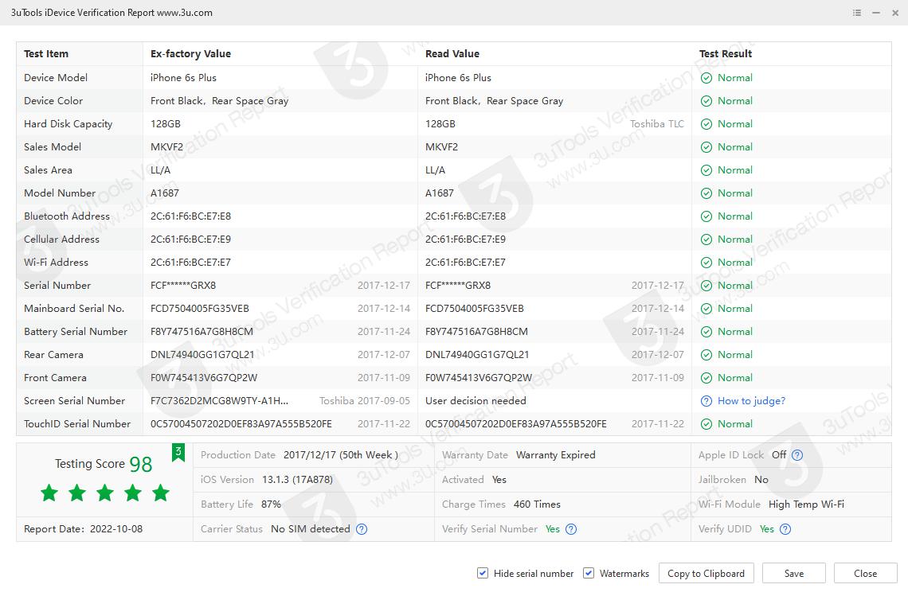Viewport: 908px width, 596px height.
Task: Click the ex-factory front camera serial F0W745413V6G7QP2W
Action: click(x=204, y=378)
